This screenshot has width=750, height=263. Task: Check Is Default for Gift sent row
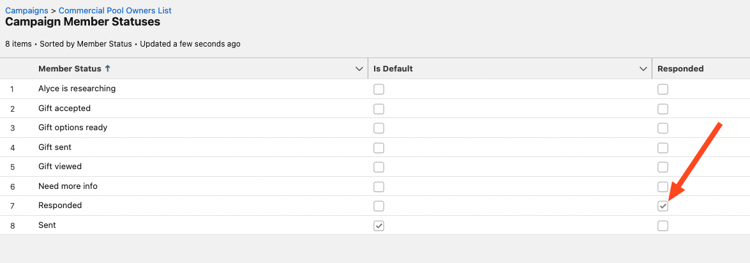(x=379, y=147)
